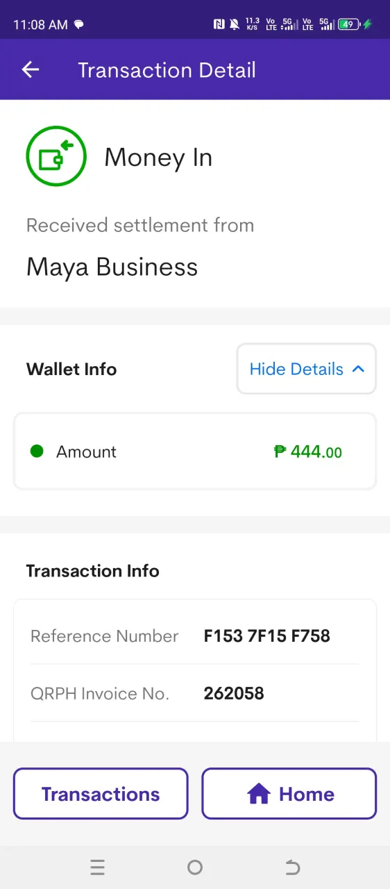Tap the muted bell notification icon
390x889 pixels.
point(235,24)
